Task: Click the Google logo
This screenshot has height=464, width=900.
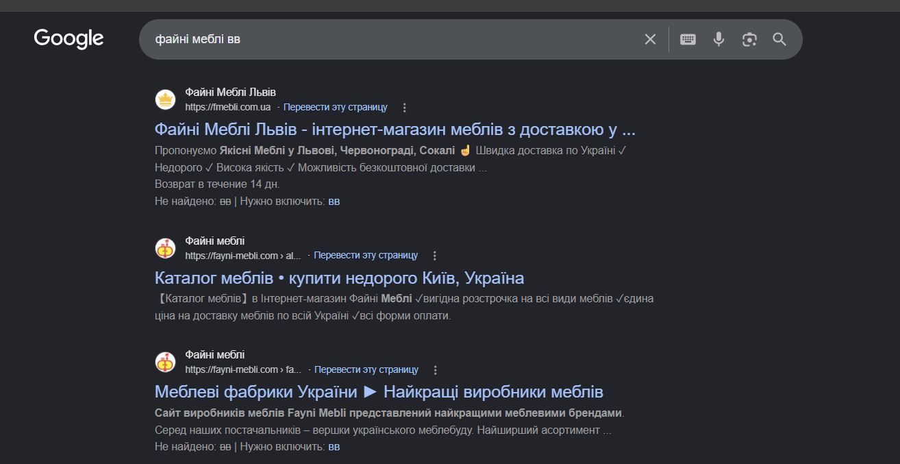Action: pos(68,38)
